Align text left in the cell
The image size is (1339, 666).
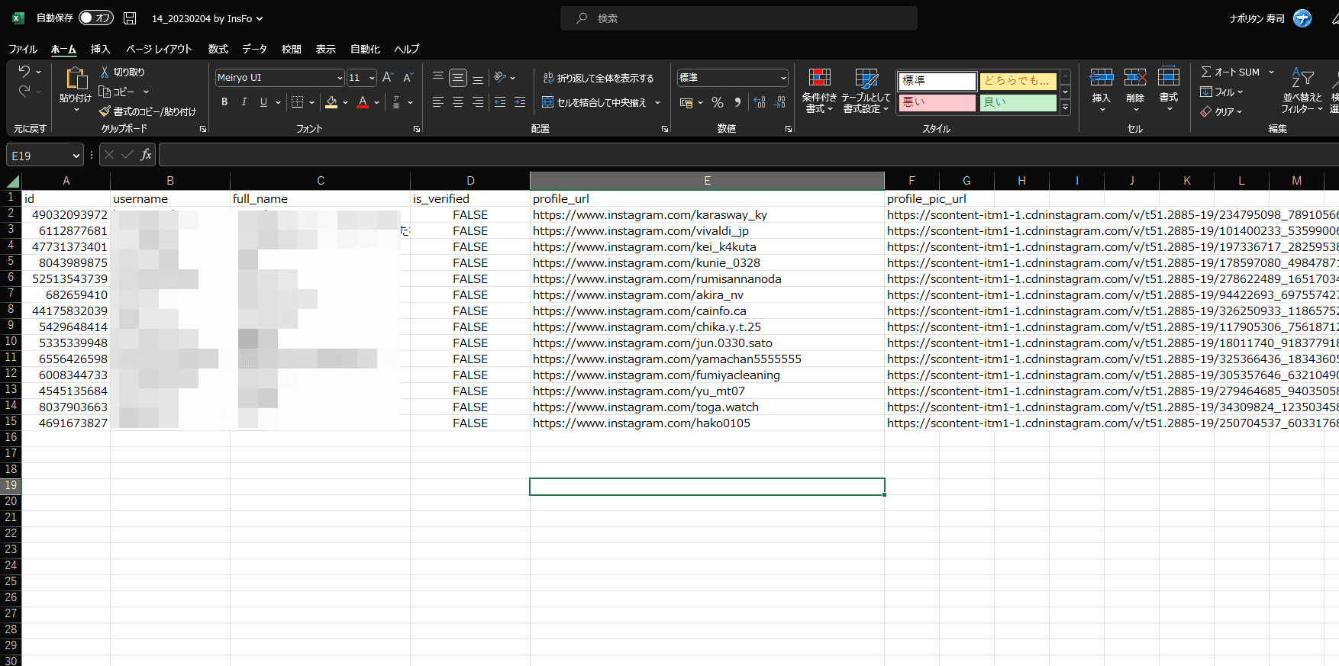[438, 102]
